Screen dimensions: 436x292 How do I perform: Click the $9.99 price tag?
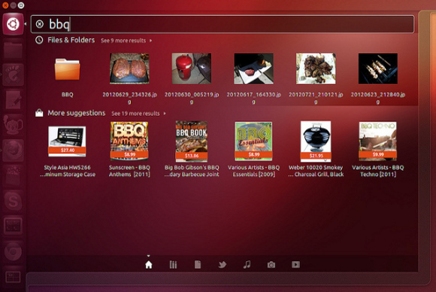pos(378,154)
